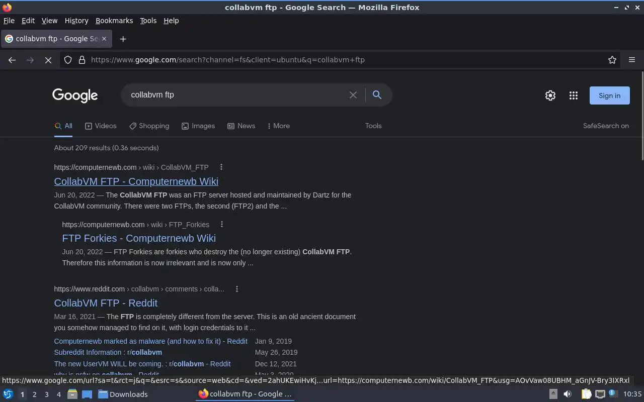Open the Lubuntu start menu

coord(8,394)
